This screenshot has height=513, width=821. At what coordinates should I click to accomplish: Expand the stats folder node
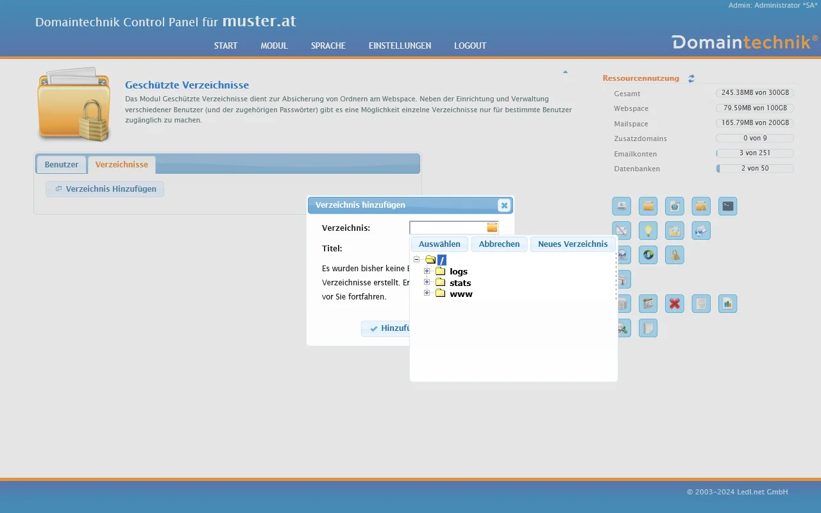coord(427,282)
